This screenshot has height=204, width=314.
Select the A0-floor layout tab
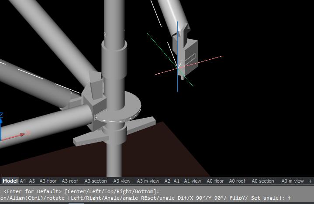point(215,181)
